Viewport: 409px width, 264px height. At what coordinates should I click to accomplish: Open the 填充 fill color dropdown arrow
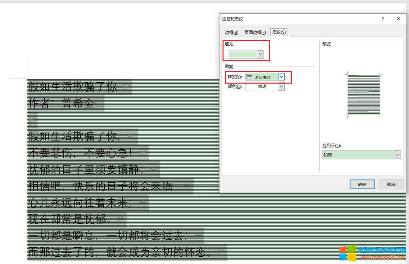[x=261, y=54]
